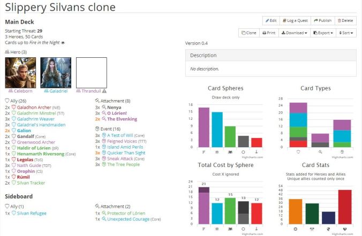The width and height of the screenshot is (362, 236).
Task: Delete the deck
Action: click(x=345, y=20)
